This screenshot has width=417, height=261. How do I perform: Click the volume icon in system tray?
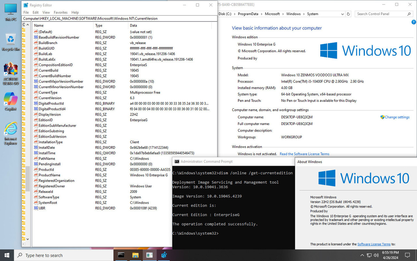[x=376, y=255]
